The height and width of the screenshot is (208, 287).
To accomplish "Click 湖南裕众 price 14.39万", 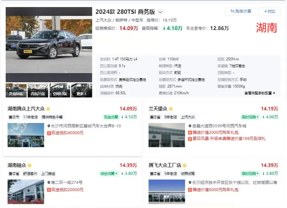I will 128,165.
